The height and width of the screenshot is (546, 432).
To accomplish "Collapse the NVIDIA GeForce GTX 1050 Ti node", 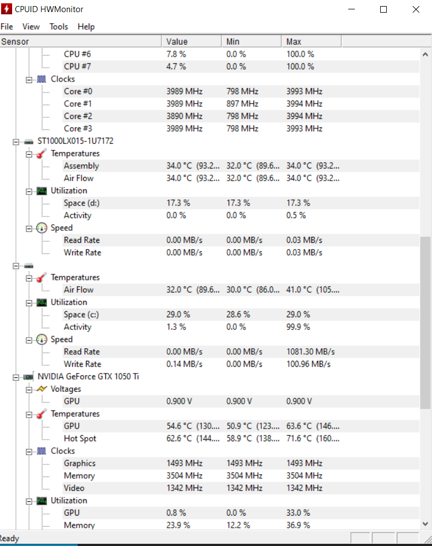I will (15, 377).
